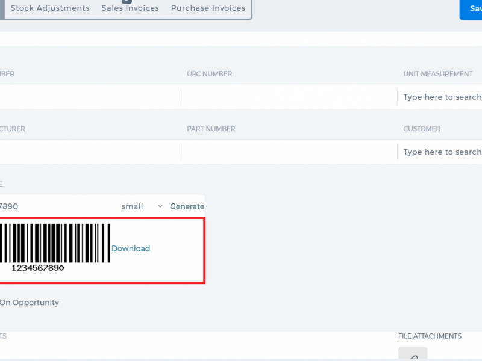
Task: Click the CUSTOMER field label
Action: coord(422,129)
